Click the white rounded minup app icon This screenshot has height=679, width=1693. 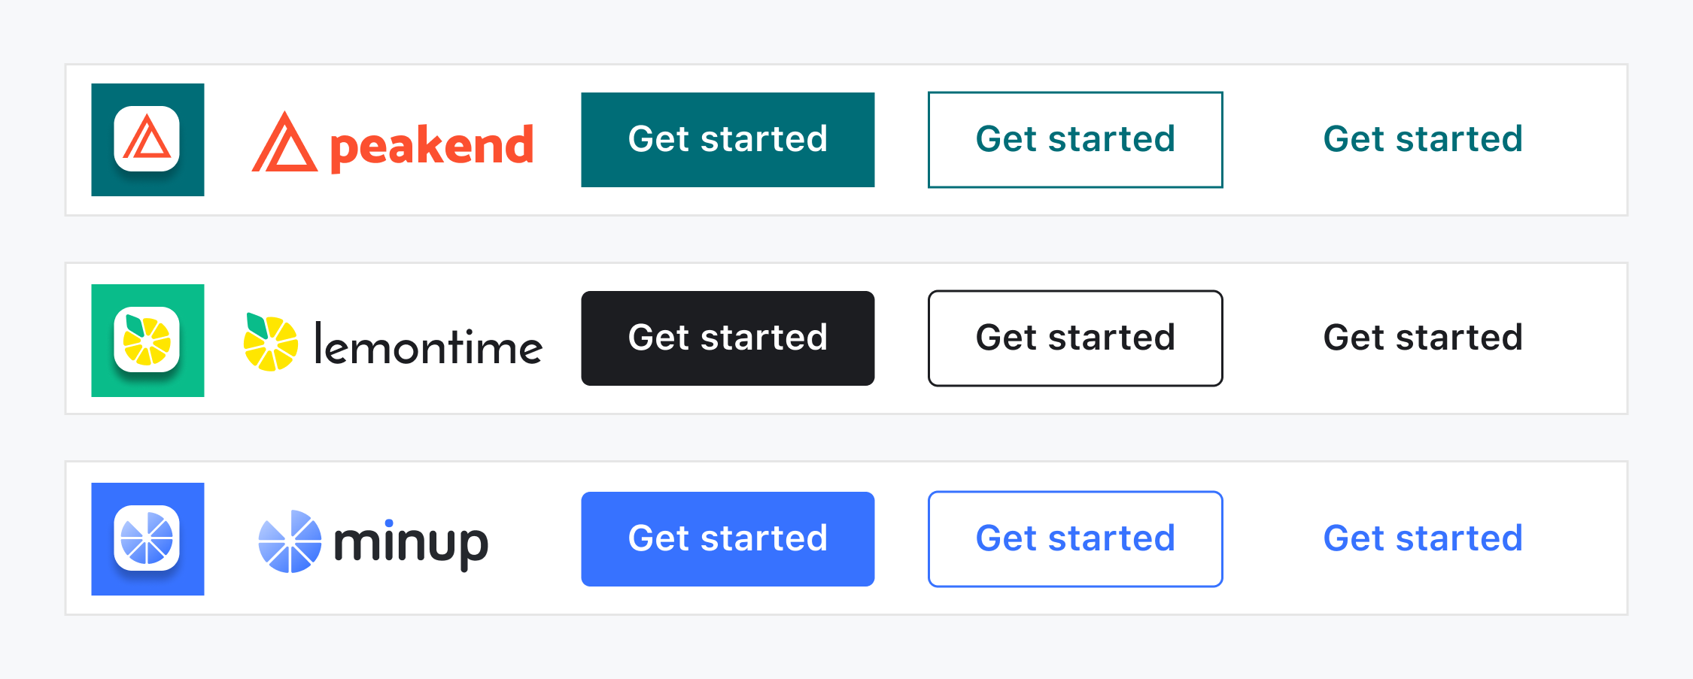[147, 538]
